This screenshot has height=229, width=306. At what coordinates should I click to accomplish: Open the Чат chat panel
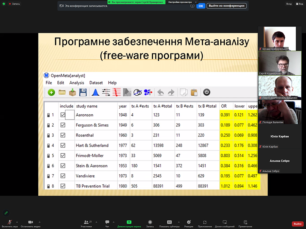107,224
